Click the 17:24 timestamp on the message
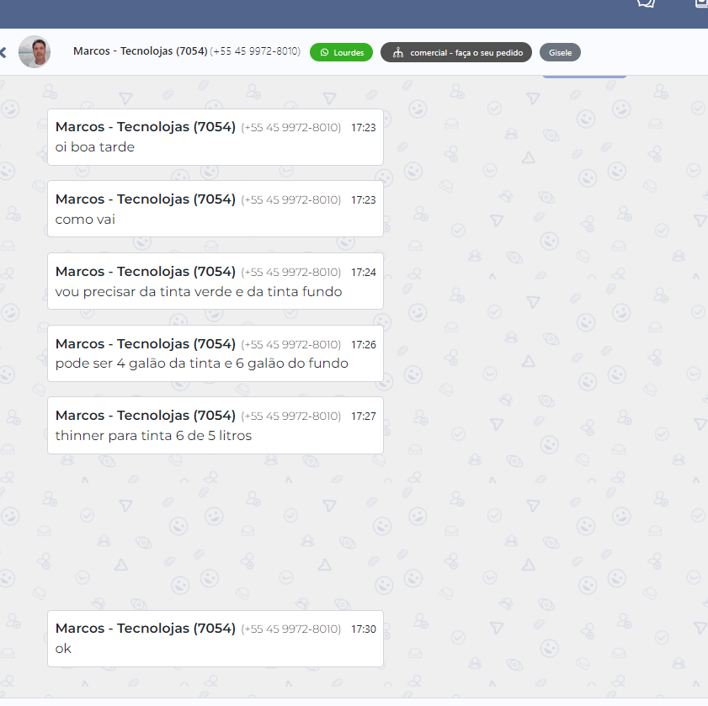 [x=363, y=273]
